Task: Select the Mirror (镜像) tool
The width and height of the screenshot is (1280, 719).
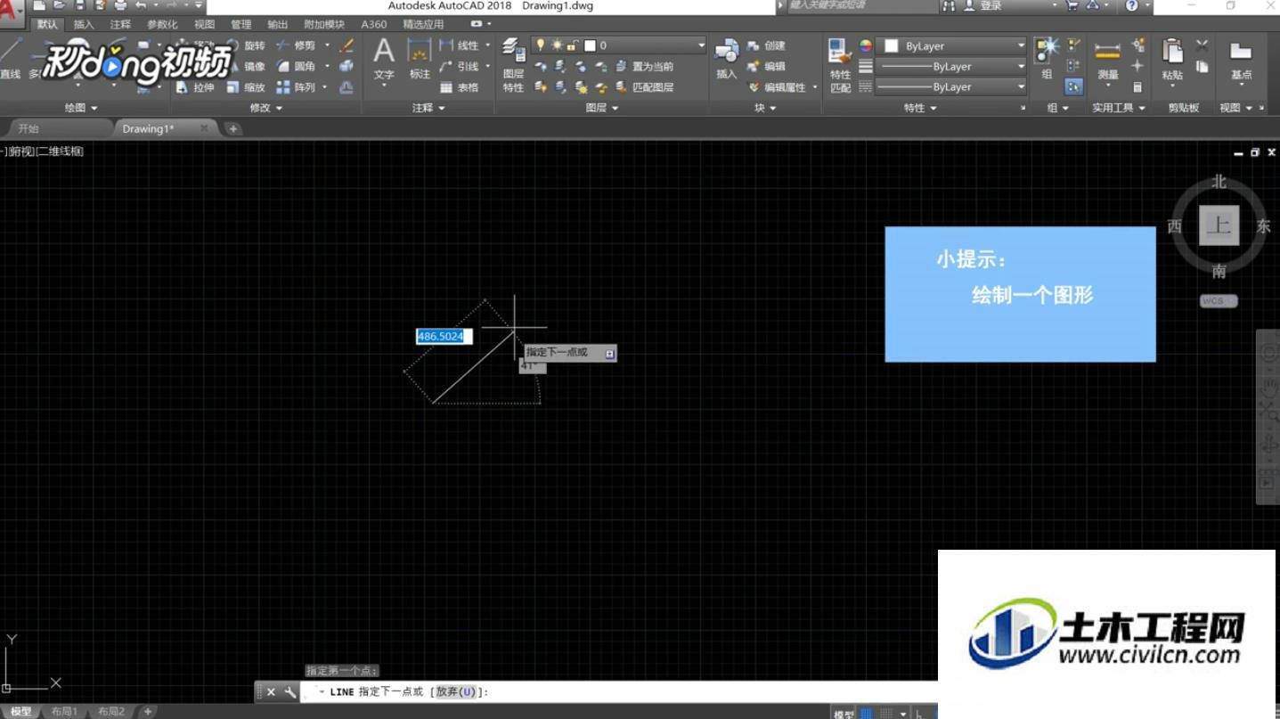Action: (247, 66)
